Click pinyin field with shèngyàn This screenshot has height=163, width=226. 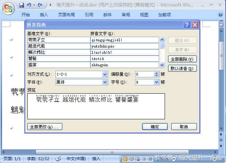point(125,65)
